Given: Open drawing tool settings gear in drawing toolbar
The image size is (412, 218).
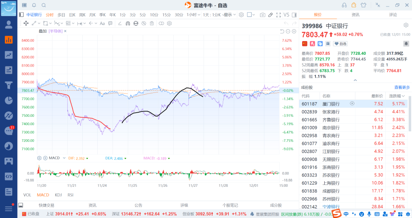Looking at the screenshot, I should 169,23.
